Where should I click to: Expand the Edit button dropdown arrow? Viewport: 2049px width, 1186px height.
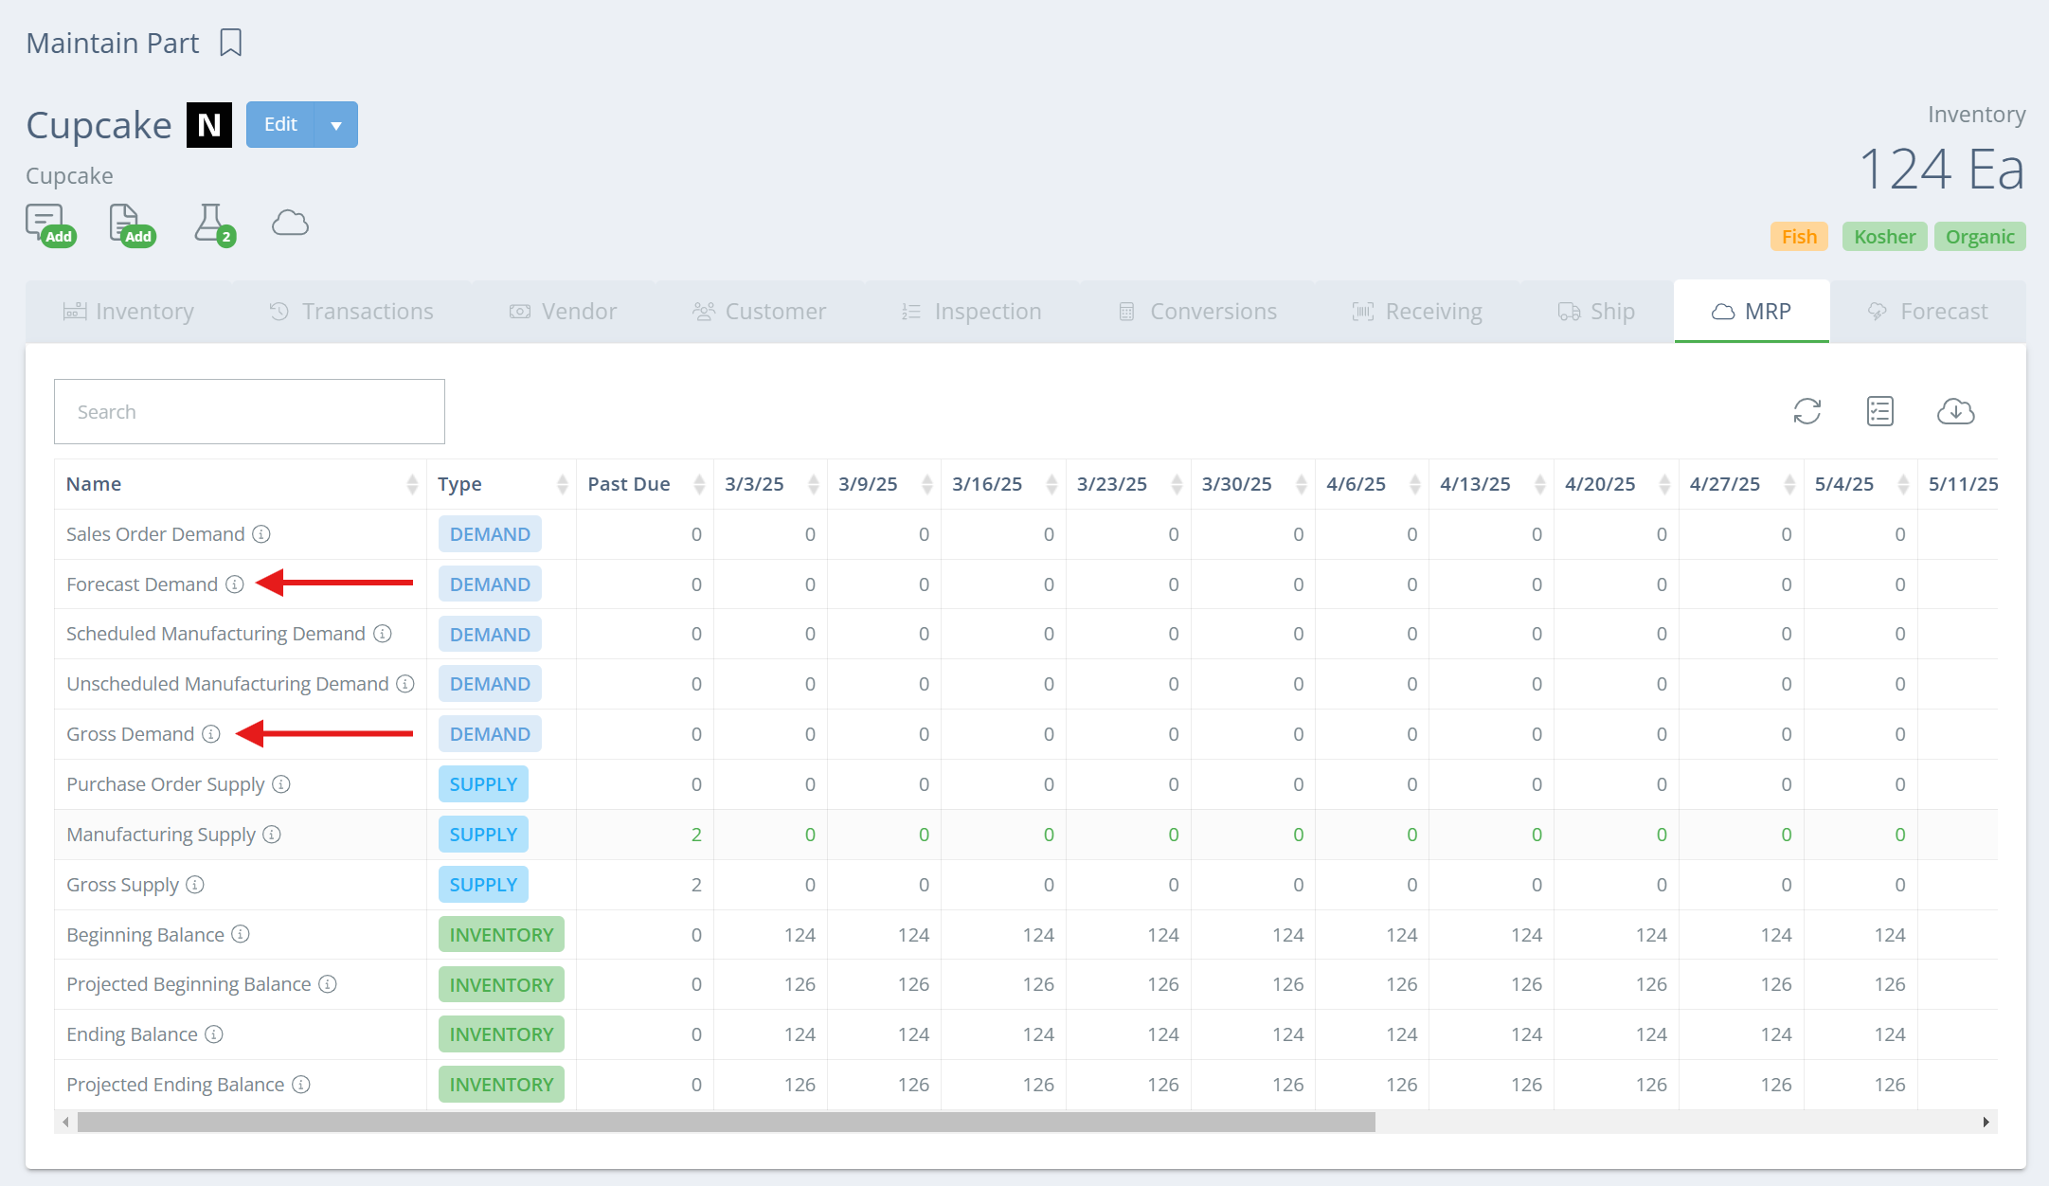(x=336, y=125)
